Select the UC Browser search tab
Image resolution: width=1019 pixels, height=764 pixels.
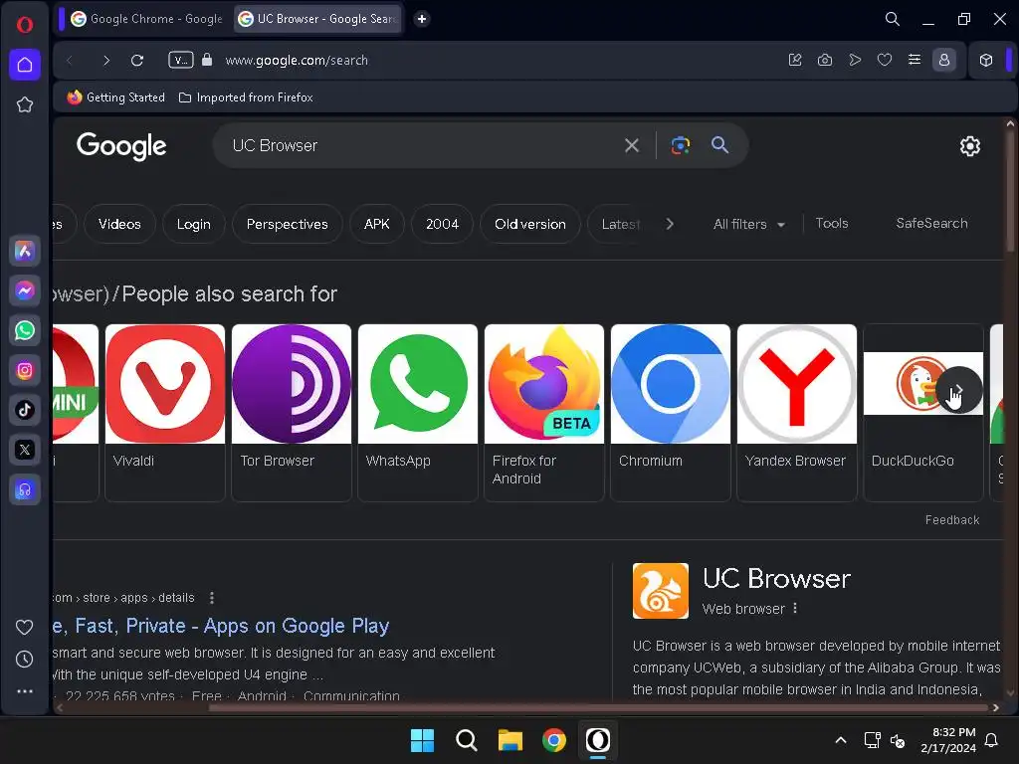click(317, 19)
